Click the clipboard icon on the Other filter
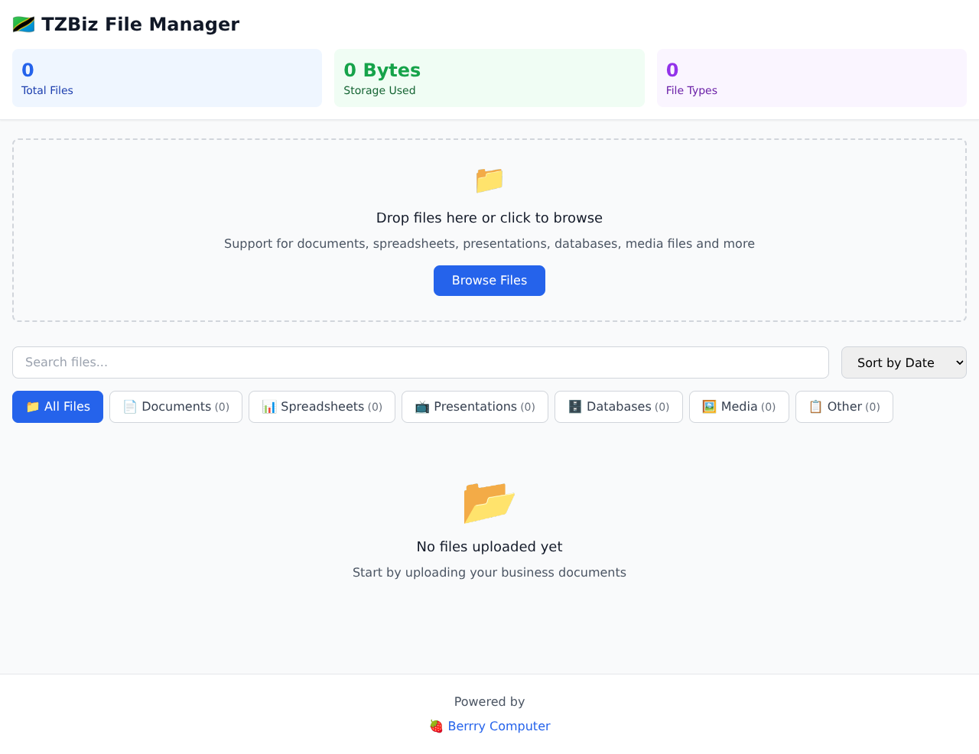This screenshot has height=754, width=979. [814, 406]
